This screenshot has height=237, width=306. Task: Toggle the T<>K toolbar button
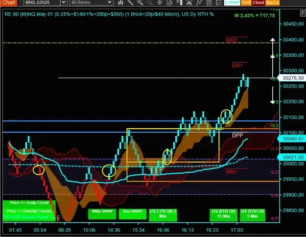click(246, 2)
